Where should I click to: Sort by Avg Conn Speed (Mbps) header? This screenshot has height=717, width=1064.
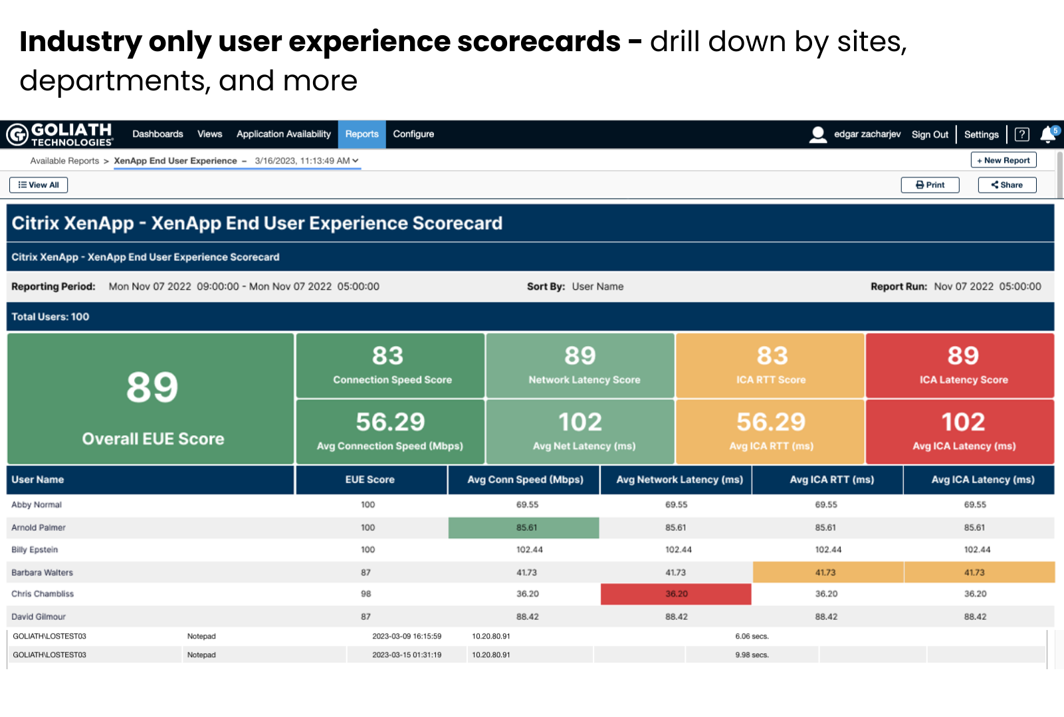524,480
